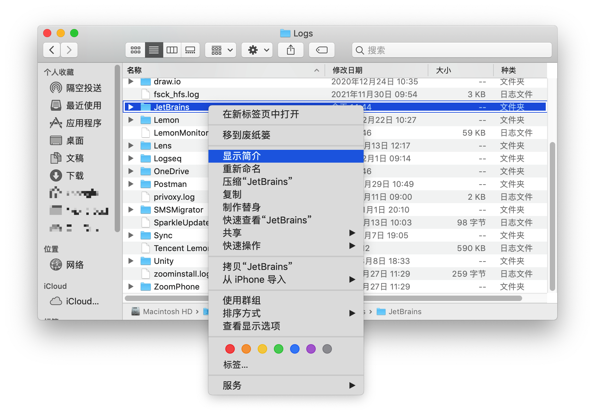Sort by 名称 column header
The height and width of the screenshot is (413, 595).
click(x=223, y=70)
